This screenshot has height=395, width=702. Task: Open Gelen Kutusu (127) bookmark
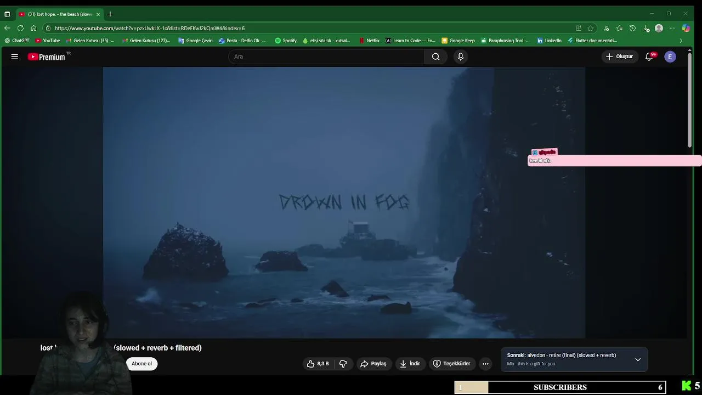pos(146,41)
